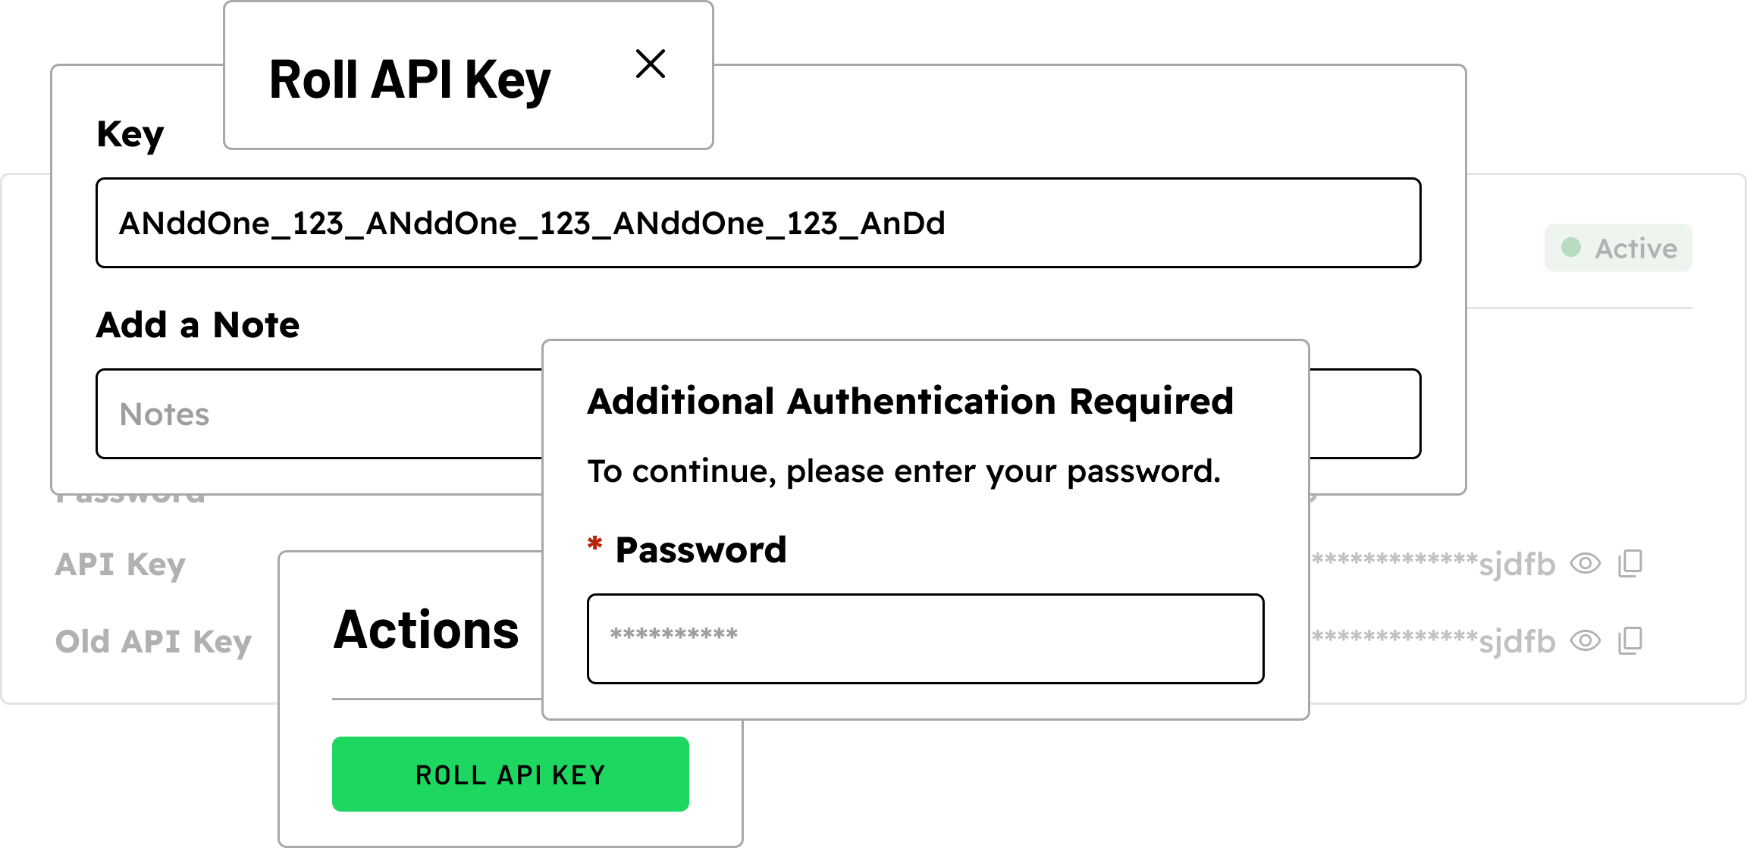The image size is (1747, 848).
Task: Focus the Notes text field
Action: pyautogui.click(x=318, y=414)
